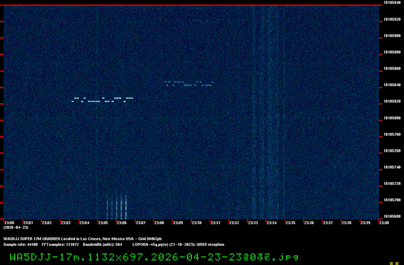Screen dimensions: 404x265
Task: Click the vertical burst lines at 23:06
Action: [117, 206]
